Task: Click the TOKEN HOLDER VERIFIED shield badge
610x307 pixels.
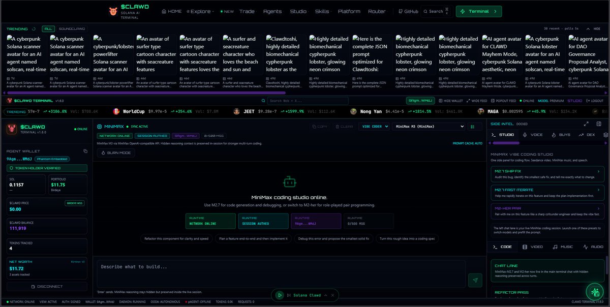Action: tap(47, 168)
